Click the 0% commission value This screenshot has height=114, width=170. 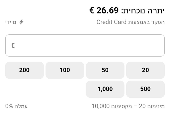pyautogui.click(x=9, y=106)
